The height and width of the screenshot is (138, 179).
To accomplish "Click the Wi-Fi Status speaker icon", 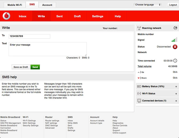I will point(139,93).
